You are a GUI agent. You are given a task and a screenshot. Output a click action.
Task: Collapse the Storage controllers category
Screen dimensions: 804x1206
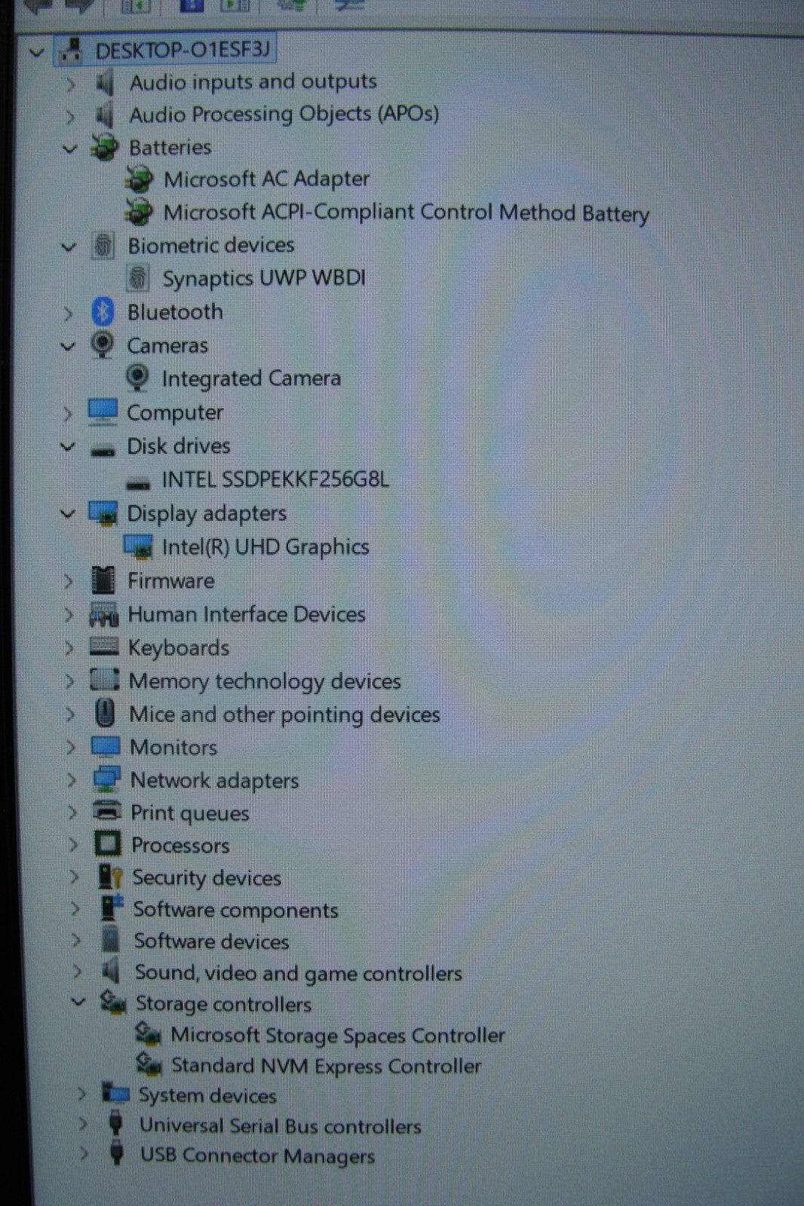pos(78,1002)
